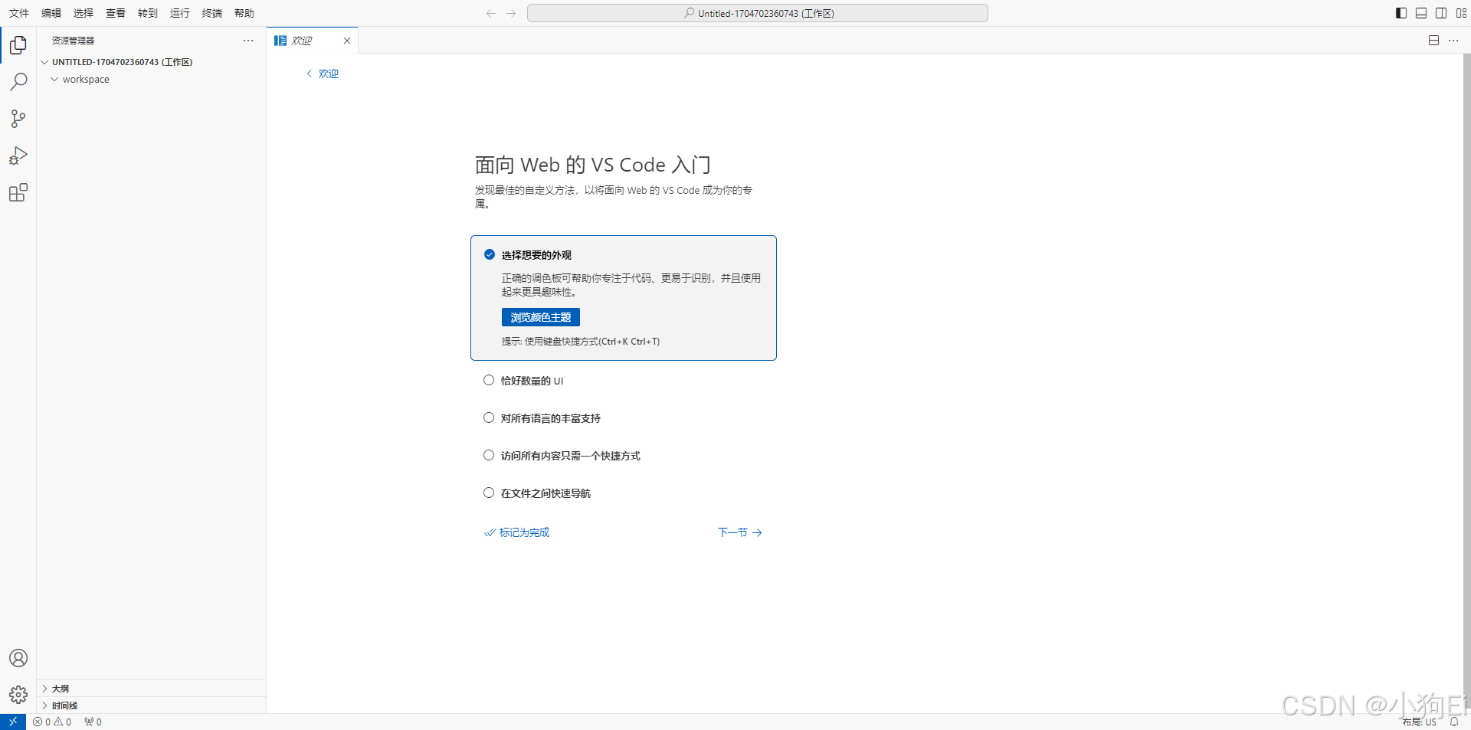Image resolution: width=1471 pixels, height=730 pixels.
Task: Click the 布局: US status bar entry
Action: [1420, 722]
